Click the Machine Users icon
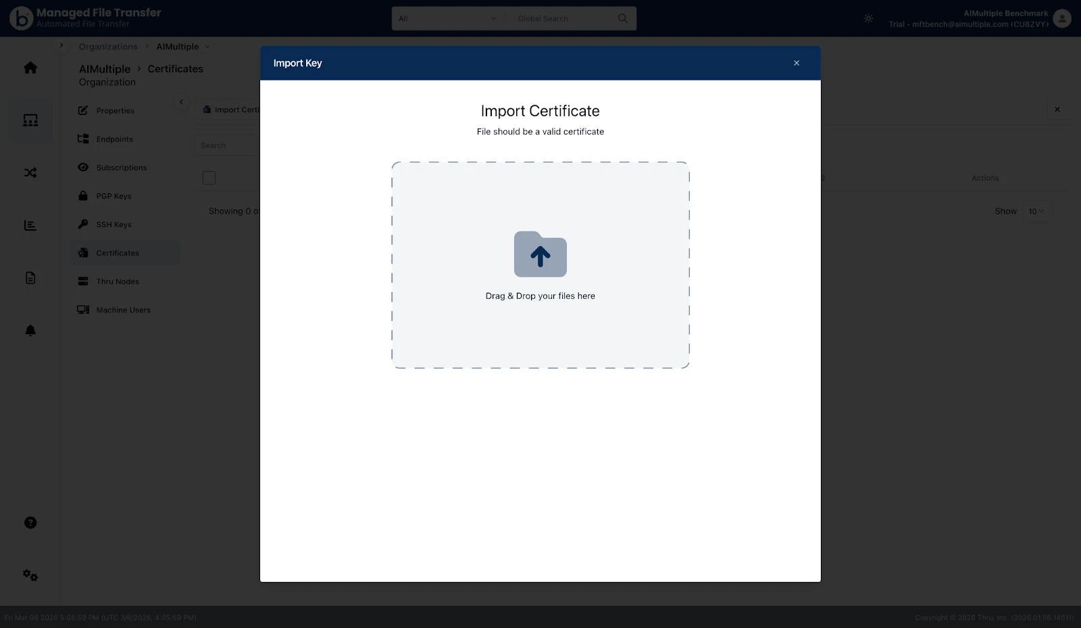The width and height of the screenshot is (1081, 628). coord(83,310)
